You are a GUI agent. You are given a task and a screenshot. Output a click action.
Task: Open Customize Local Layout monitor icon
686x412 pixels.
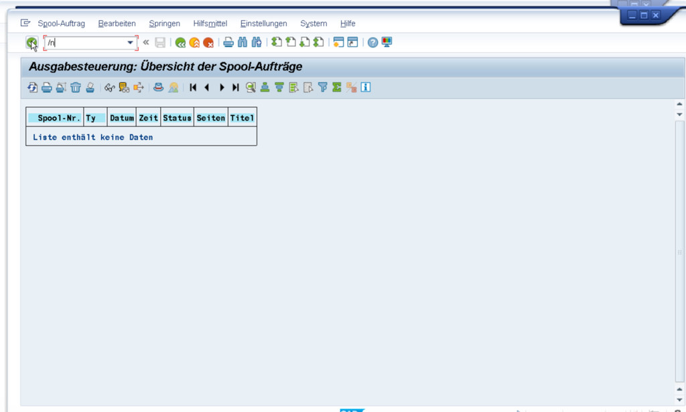click(387, 42)
